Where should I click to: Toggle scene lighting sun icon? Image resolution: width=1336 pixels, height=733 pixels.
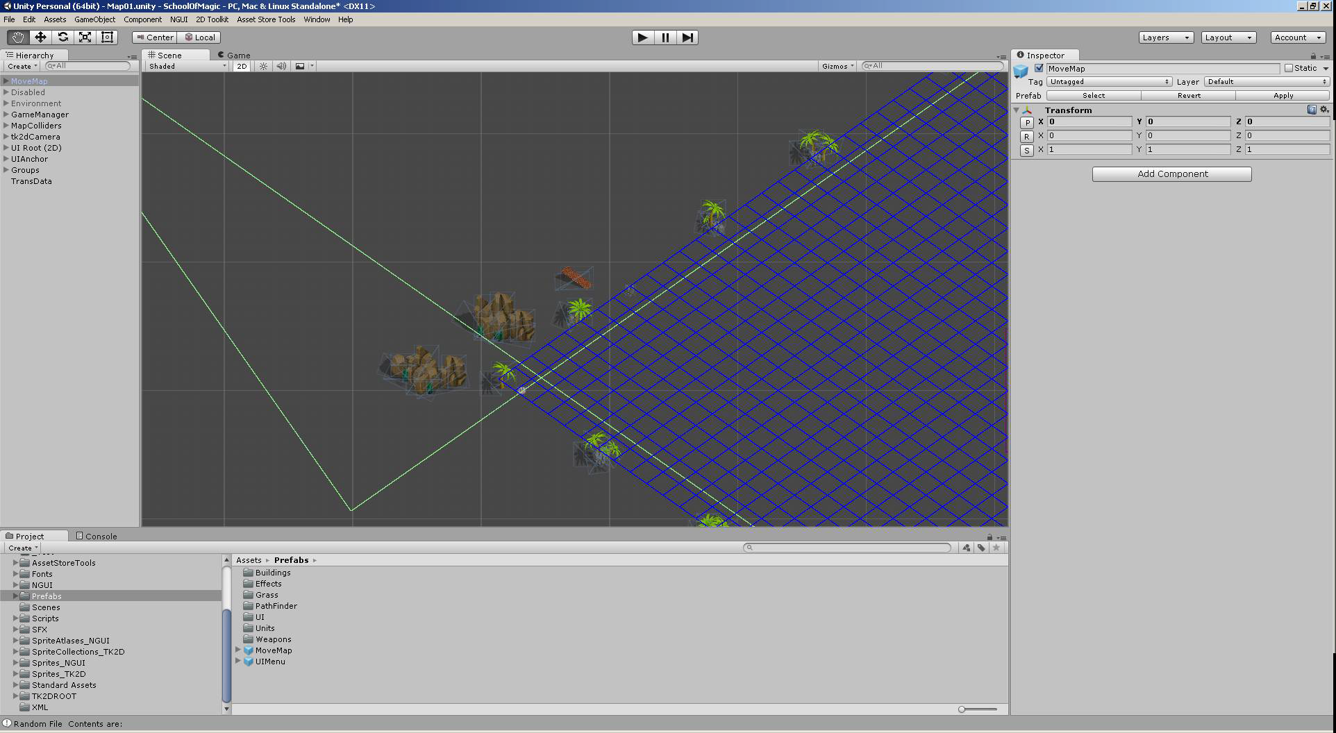click(263, 66)
